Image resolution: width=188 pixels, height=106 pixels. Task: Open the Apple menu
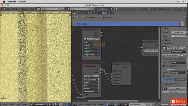4,1
